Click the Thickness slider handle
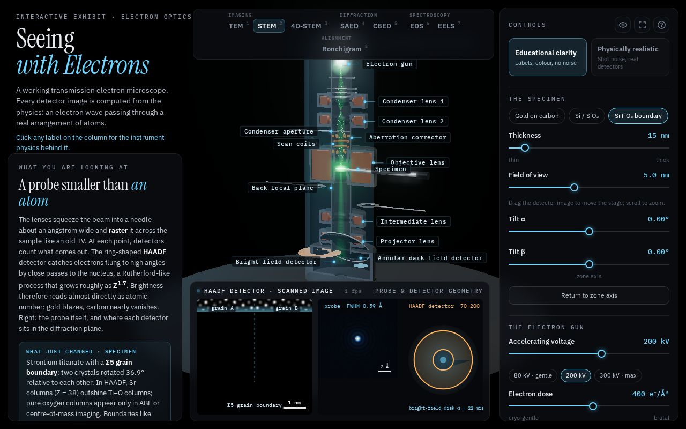The image size is (686, 429). coord(525,148)
